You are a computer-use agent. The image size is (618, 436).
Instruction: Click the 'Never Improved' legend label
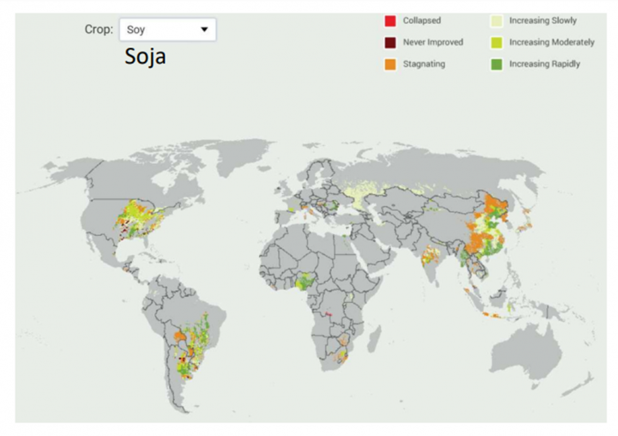433,42
